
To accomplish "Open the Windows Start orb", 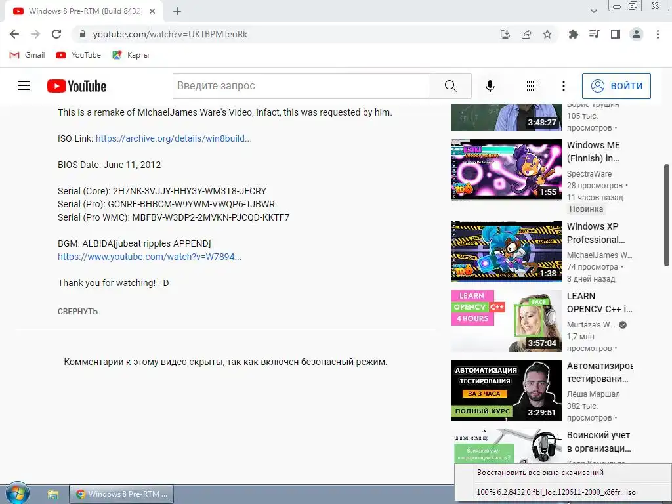I will pyautogui.click(x=17, y=493).
